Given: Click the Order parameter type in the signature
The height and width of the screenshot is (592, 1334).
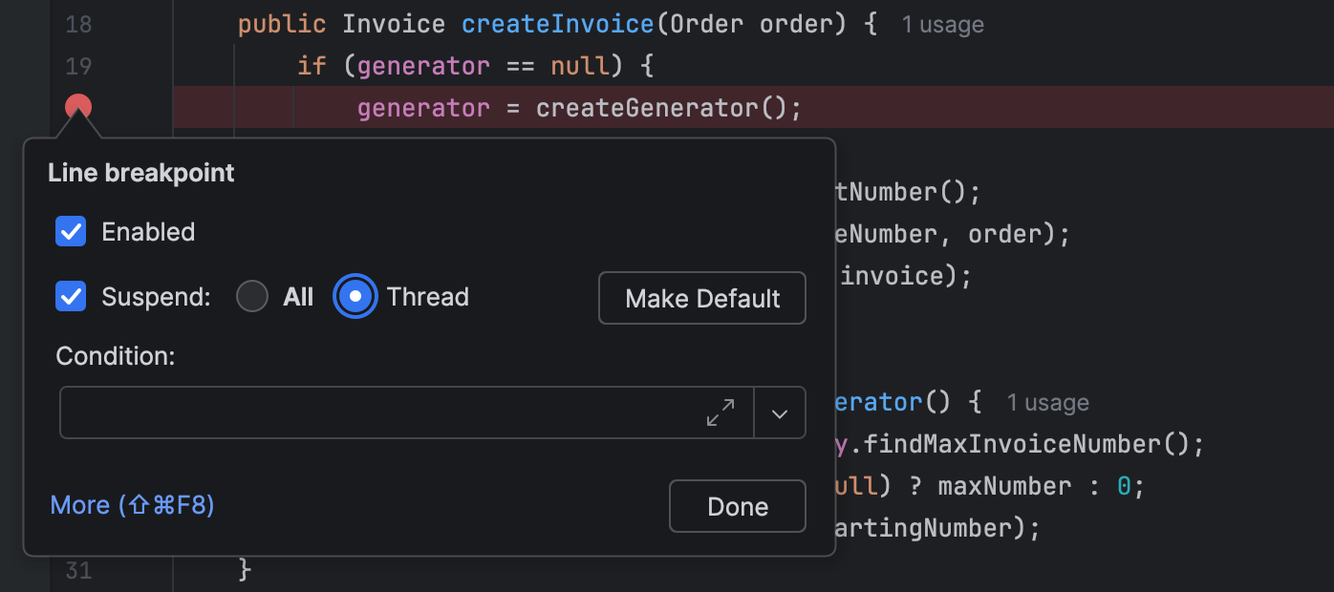Looking at the screenshot, I should 707,24.
